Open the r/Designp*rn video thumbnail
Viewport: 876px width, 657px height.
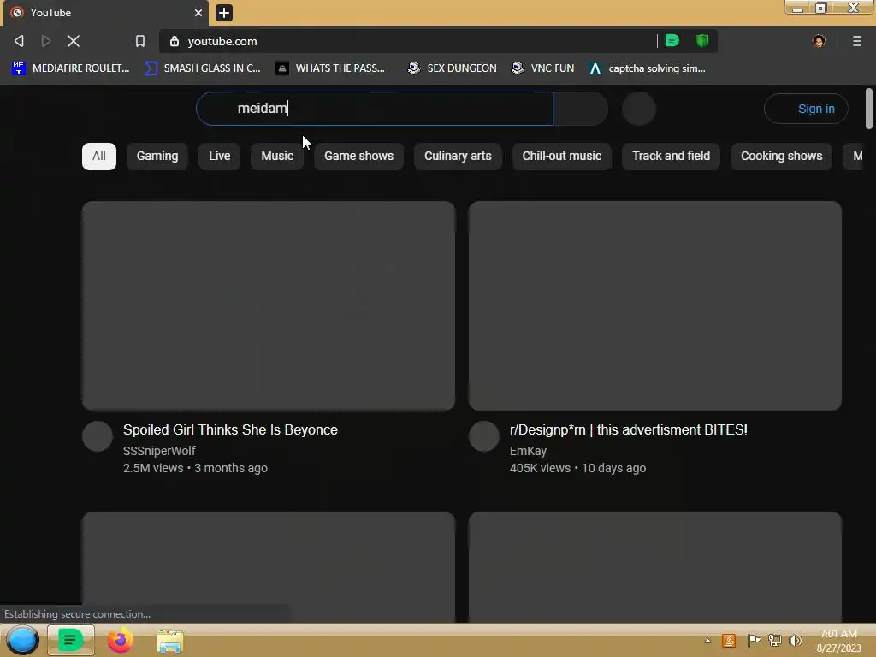pyautogui.click(x=655, y=306)
